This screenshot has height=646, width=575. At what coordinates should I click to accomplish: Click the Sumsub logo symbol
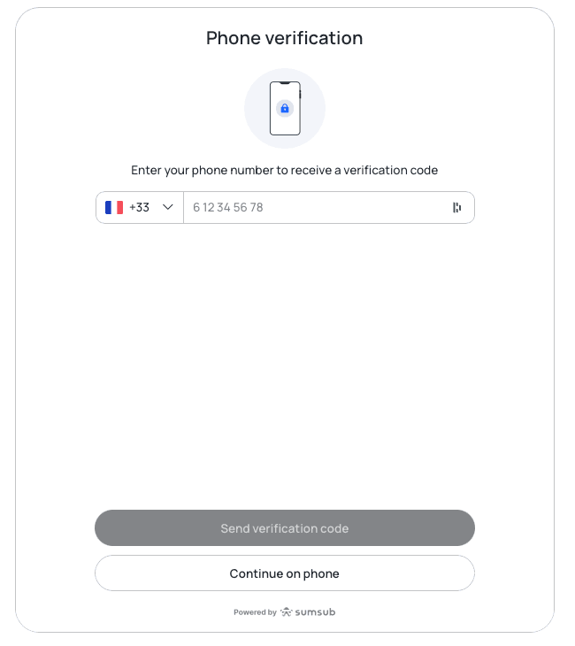pos(287,611)
